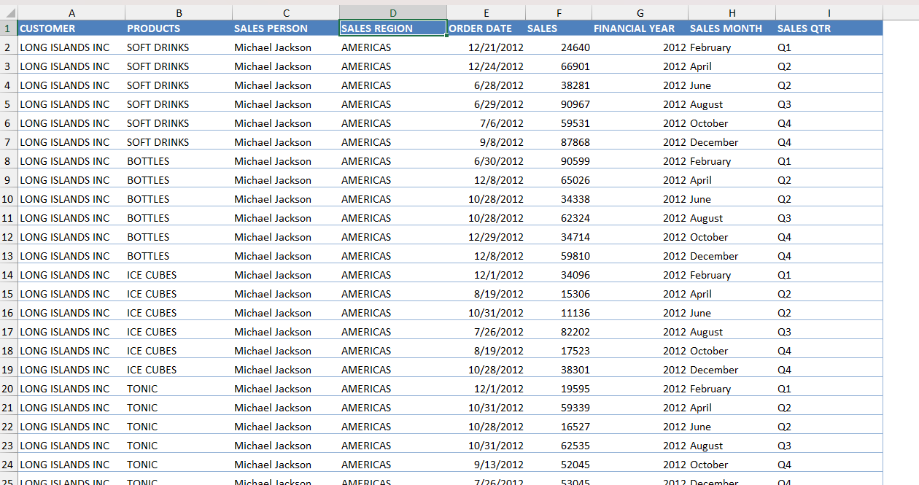This screenshot has height=485, width=919.
Task: Click the SALES PERSON header cell
Action: pyautogui.click(x=286, y=28)
